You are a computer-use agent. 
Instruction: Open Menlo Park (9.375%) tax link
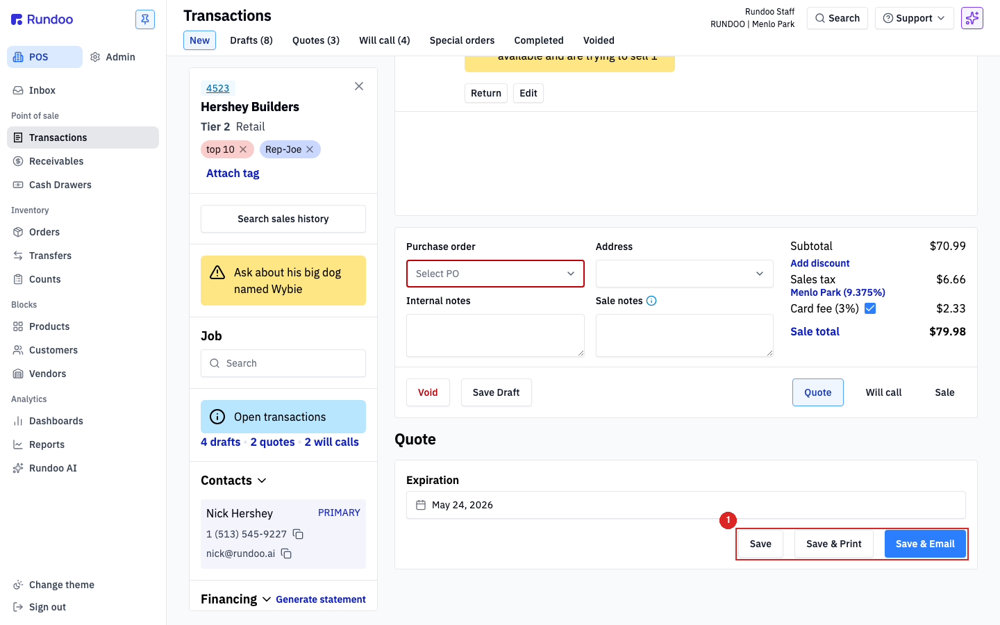838,292
